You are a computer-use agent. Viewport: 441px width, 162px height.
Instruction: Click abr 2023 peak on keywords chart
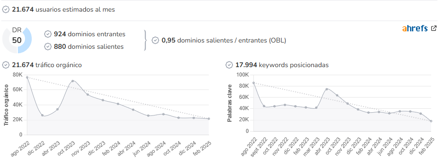point(326,89)
